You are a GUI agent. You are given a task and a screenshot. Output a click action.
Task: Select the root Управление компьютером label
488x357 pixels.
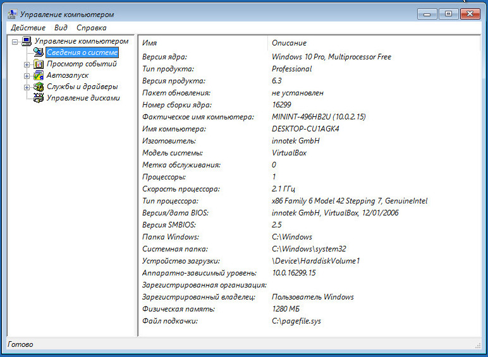pyautogui.click(x=82, y=41)
